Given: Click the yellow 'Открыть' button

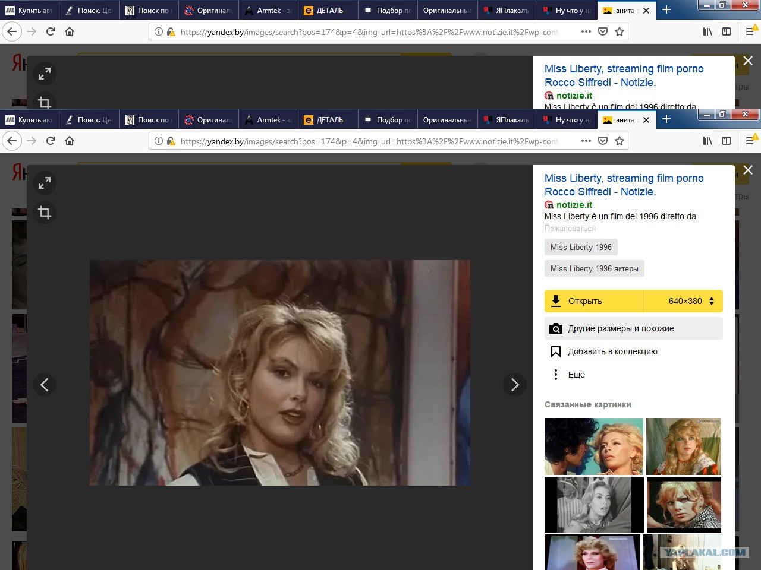Looking at the screenshot, I should (594, 301).
